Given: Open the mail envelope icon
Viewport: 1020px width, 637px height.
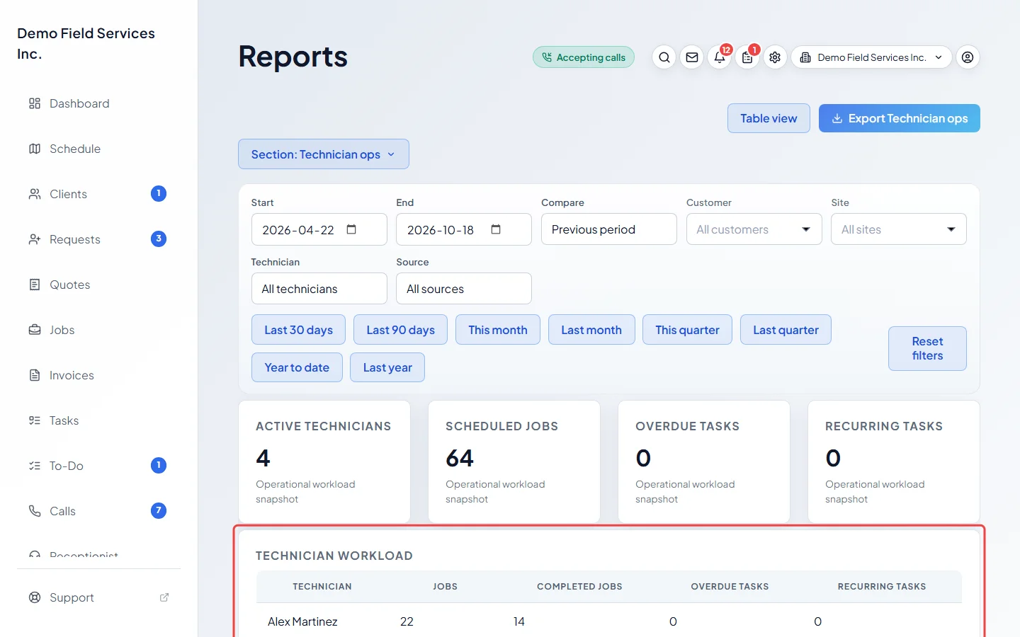Looking at the screenshot, I should [x=692, y=57].
